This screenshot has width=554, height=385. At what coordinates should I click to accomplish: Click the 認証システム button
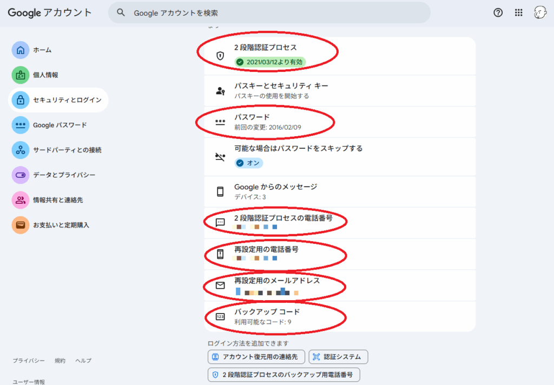338,357
